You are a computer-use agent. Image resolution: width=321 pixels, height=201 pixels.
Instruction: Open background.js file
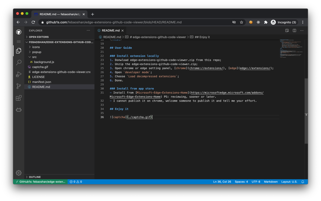(59, 62)
